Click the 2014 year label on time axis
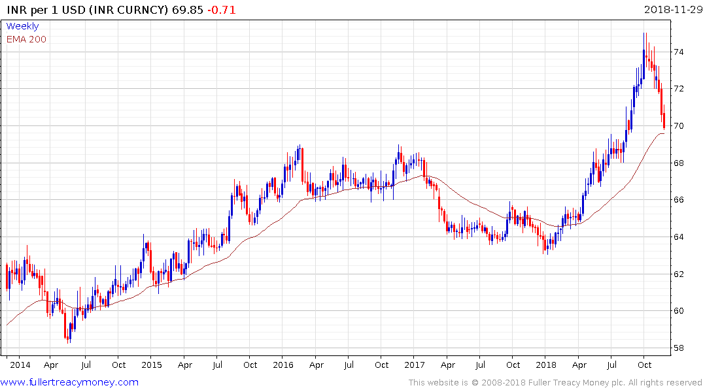 click(20, 365)
